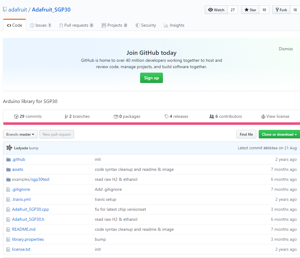The width and height of the screenshot is (300, 258).
Task: Open the Adafruit_SGP30.cpp file
Action: tap(30, 209)
